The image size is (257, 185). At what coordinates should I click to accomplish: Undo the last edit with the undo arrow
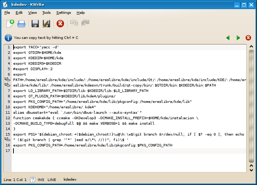pos(74,23)
